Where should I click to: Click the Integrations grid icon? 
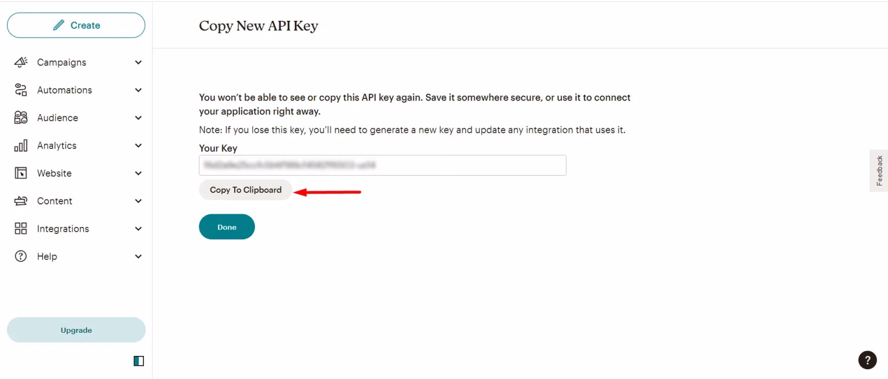tap(21, 228)
